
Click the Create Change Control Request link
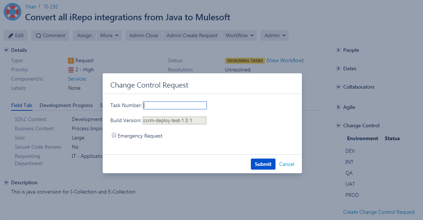379,212
